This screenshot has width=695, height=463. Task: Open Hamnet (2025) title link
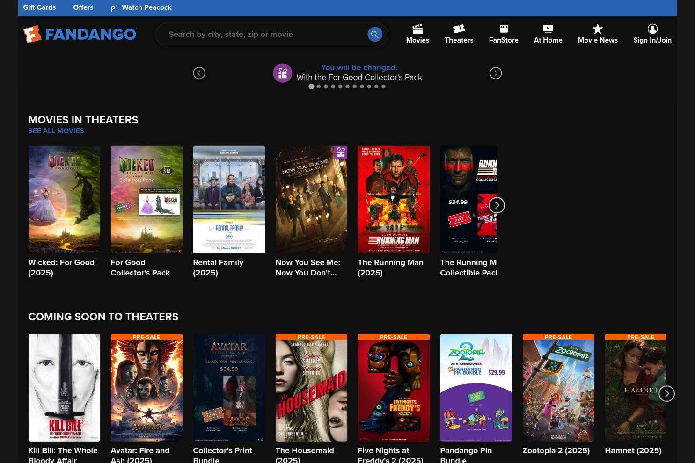coord(633,450)
